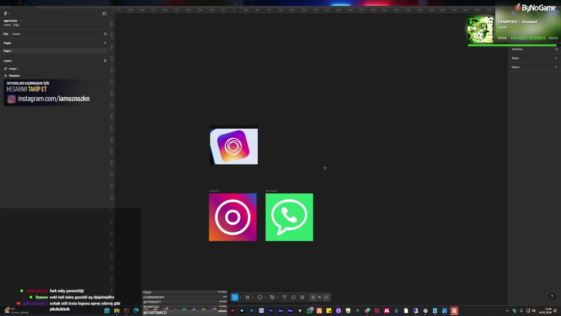Switch to Dev Mode toggle

point(326,297)
